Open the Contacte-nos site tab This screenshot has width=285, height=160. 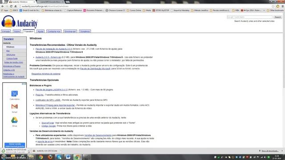[x=54, y=32]
